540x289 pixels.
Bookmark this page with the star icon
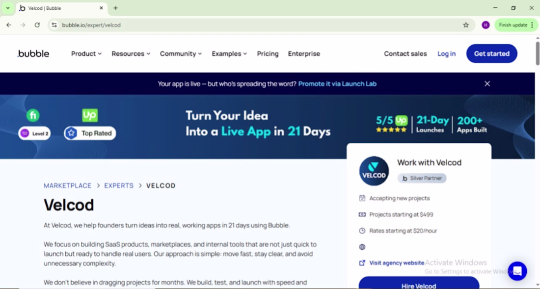pyautogui.click(x=466, y=25)
